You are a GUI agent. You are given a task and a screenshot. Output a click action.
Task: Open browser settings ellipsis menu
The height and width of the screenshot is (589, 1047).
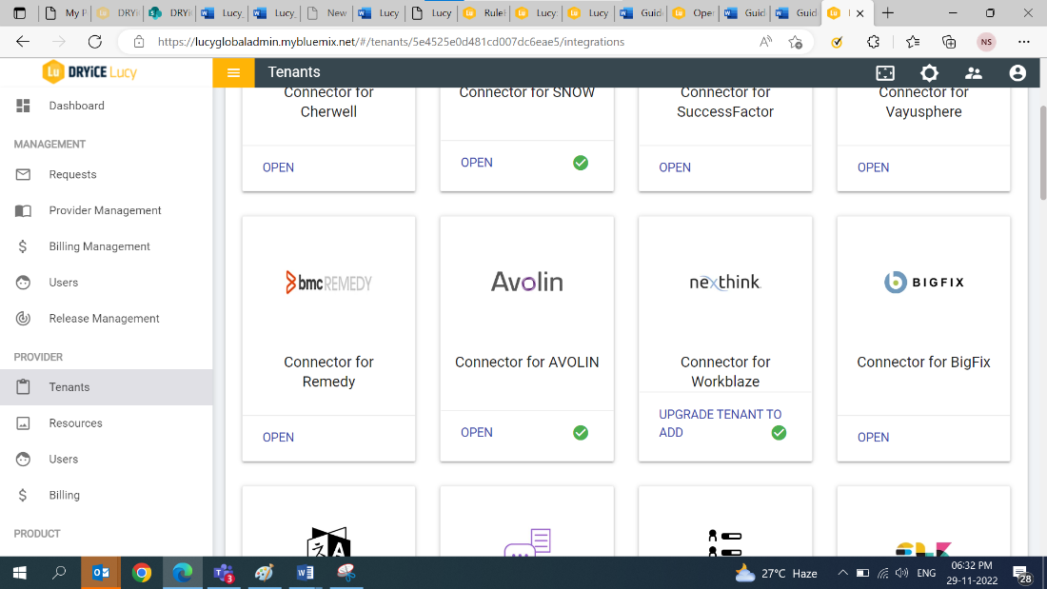click(1023, 42)
